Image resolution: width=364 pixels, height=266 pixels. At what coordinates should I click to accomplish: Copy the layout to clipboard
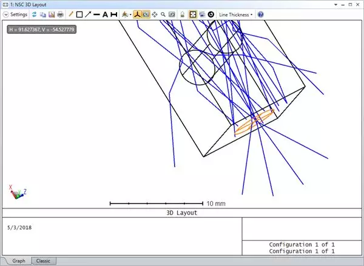click(43, 14)
